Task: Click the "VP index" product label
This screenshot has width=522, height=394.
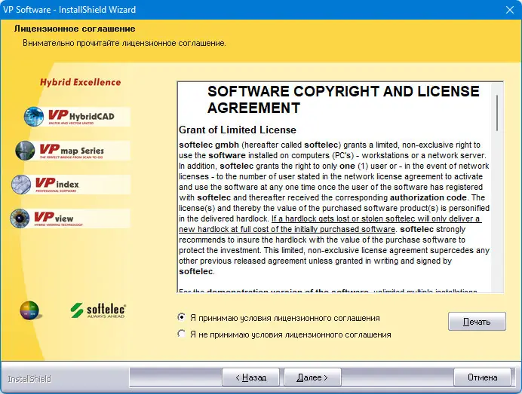Action: click(x=57, y=185)
